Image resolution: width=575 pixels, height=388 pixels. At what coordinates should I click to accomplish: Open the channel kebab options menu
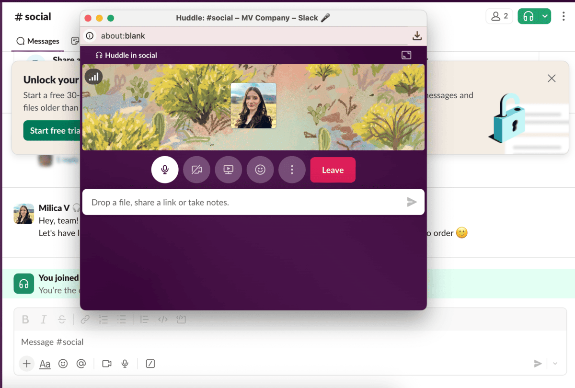click(563, 16)
